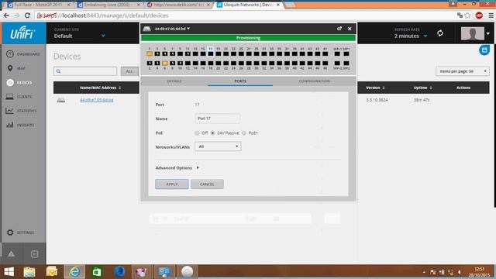Click green Provisioning status bar

248,38
